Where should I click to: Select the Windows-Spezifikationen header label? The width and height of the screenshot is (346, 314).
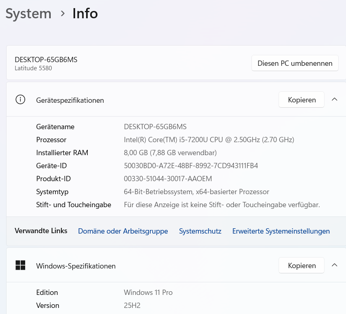76,266
